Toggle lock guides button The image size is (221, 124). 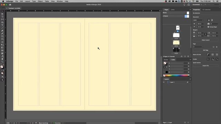pos(213,59)
